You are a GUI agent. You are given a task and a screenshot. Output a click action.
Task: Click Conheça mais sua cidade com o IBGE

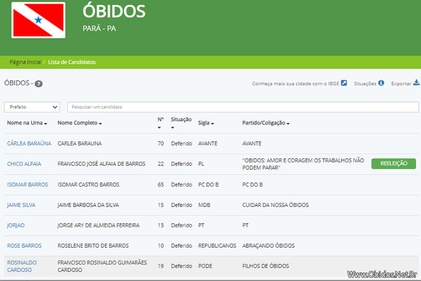tap(296, 84)
